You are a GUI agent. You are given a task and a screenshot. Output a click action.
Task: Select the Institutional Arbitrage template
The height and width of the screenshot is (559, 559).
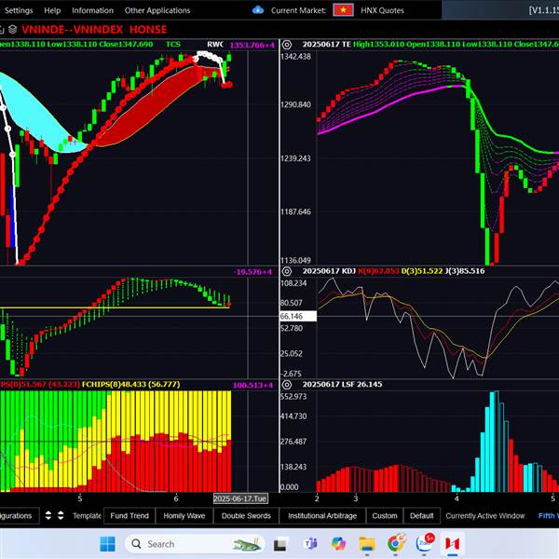(x=322, y=515)
